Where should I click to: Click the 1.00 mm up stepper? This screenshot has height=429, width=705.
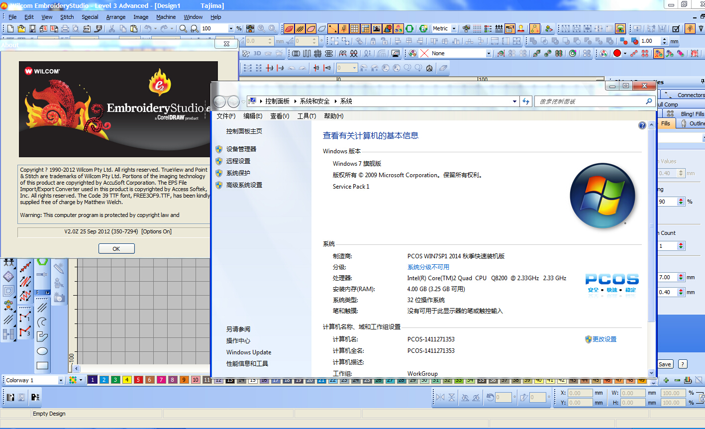[x=664, y=39]
